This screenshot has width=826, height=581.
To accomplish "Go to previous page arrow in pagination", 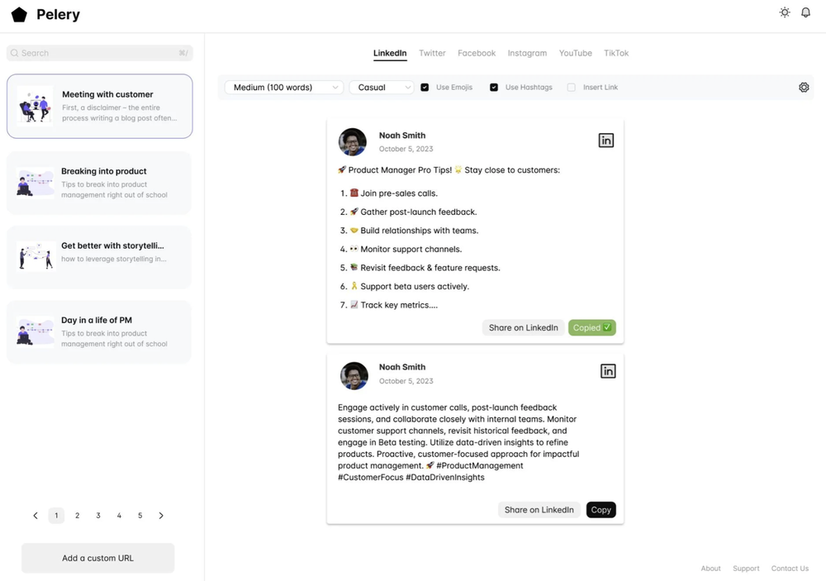I will [x=36, y=516].
